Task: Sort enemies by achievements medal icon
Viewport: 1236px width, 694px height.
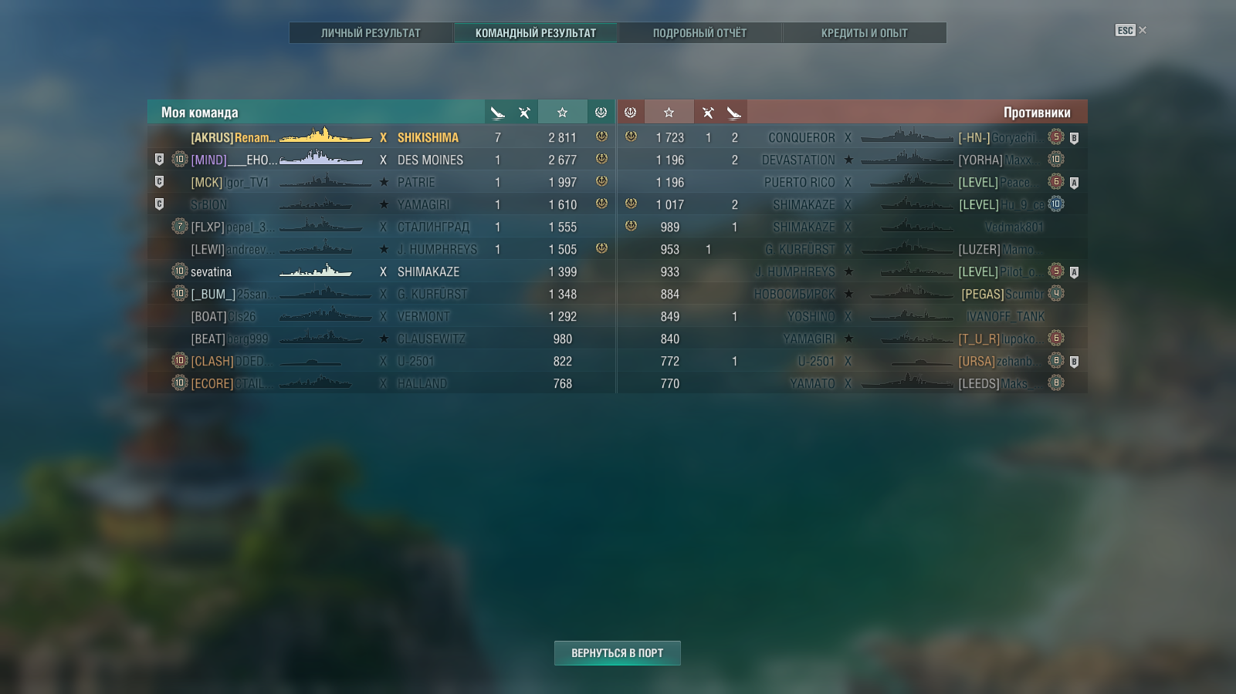Action: (x=631, y=113)
